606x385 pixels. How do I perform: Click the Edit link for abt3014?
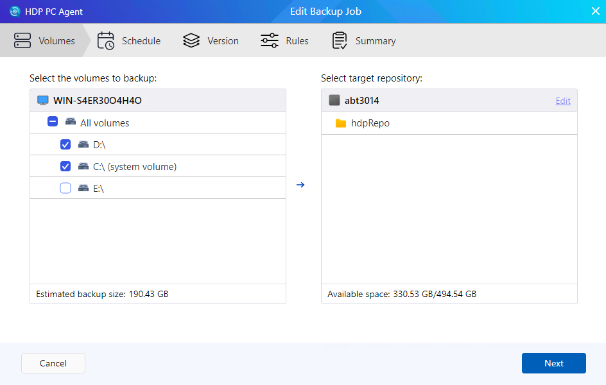click(563, 101)
